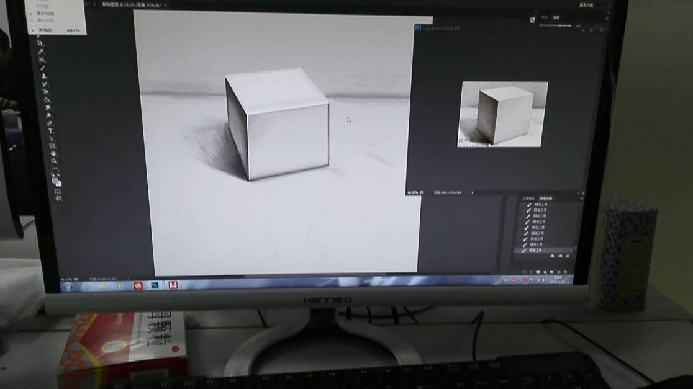This screenshot has height=389, width=693.
Task: Switch to the Tool Presets tab beside History
Action: (x=528, y=199)
